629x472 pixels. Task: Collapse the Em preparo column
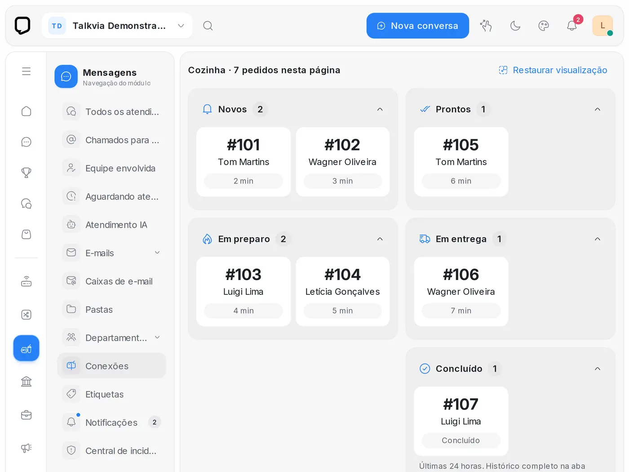pyautogui.click(x=380, y=239)
